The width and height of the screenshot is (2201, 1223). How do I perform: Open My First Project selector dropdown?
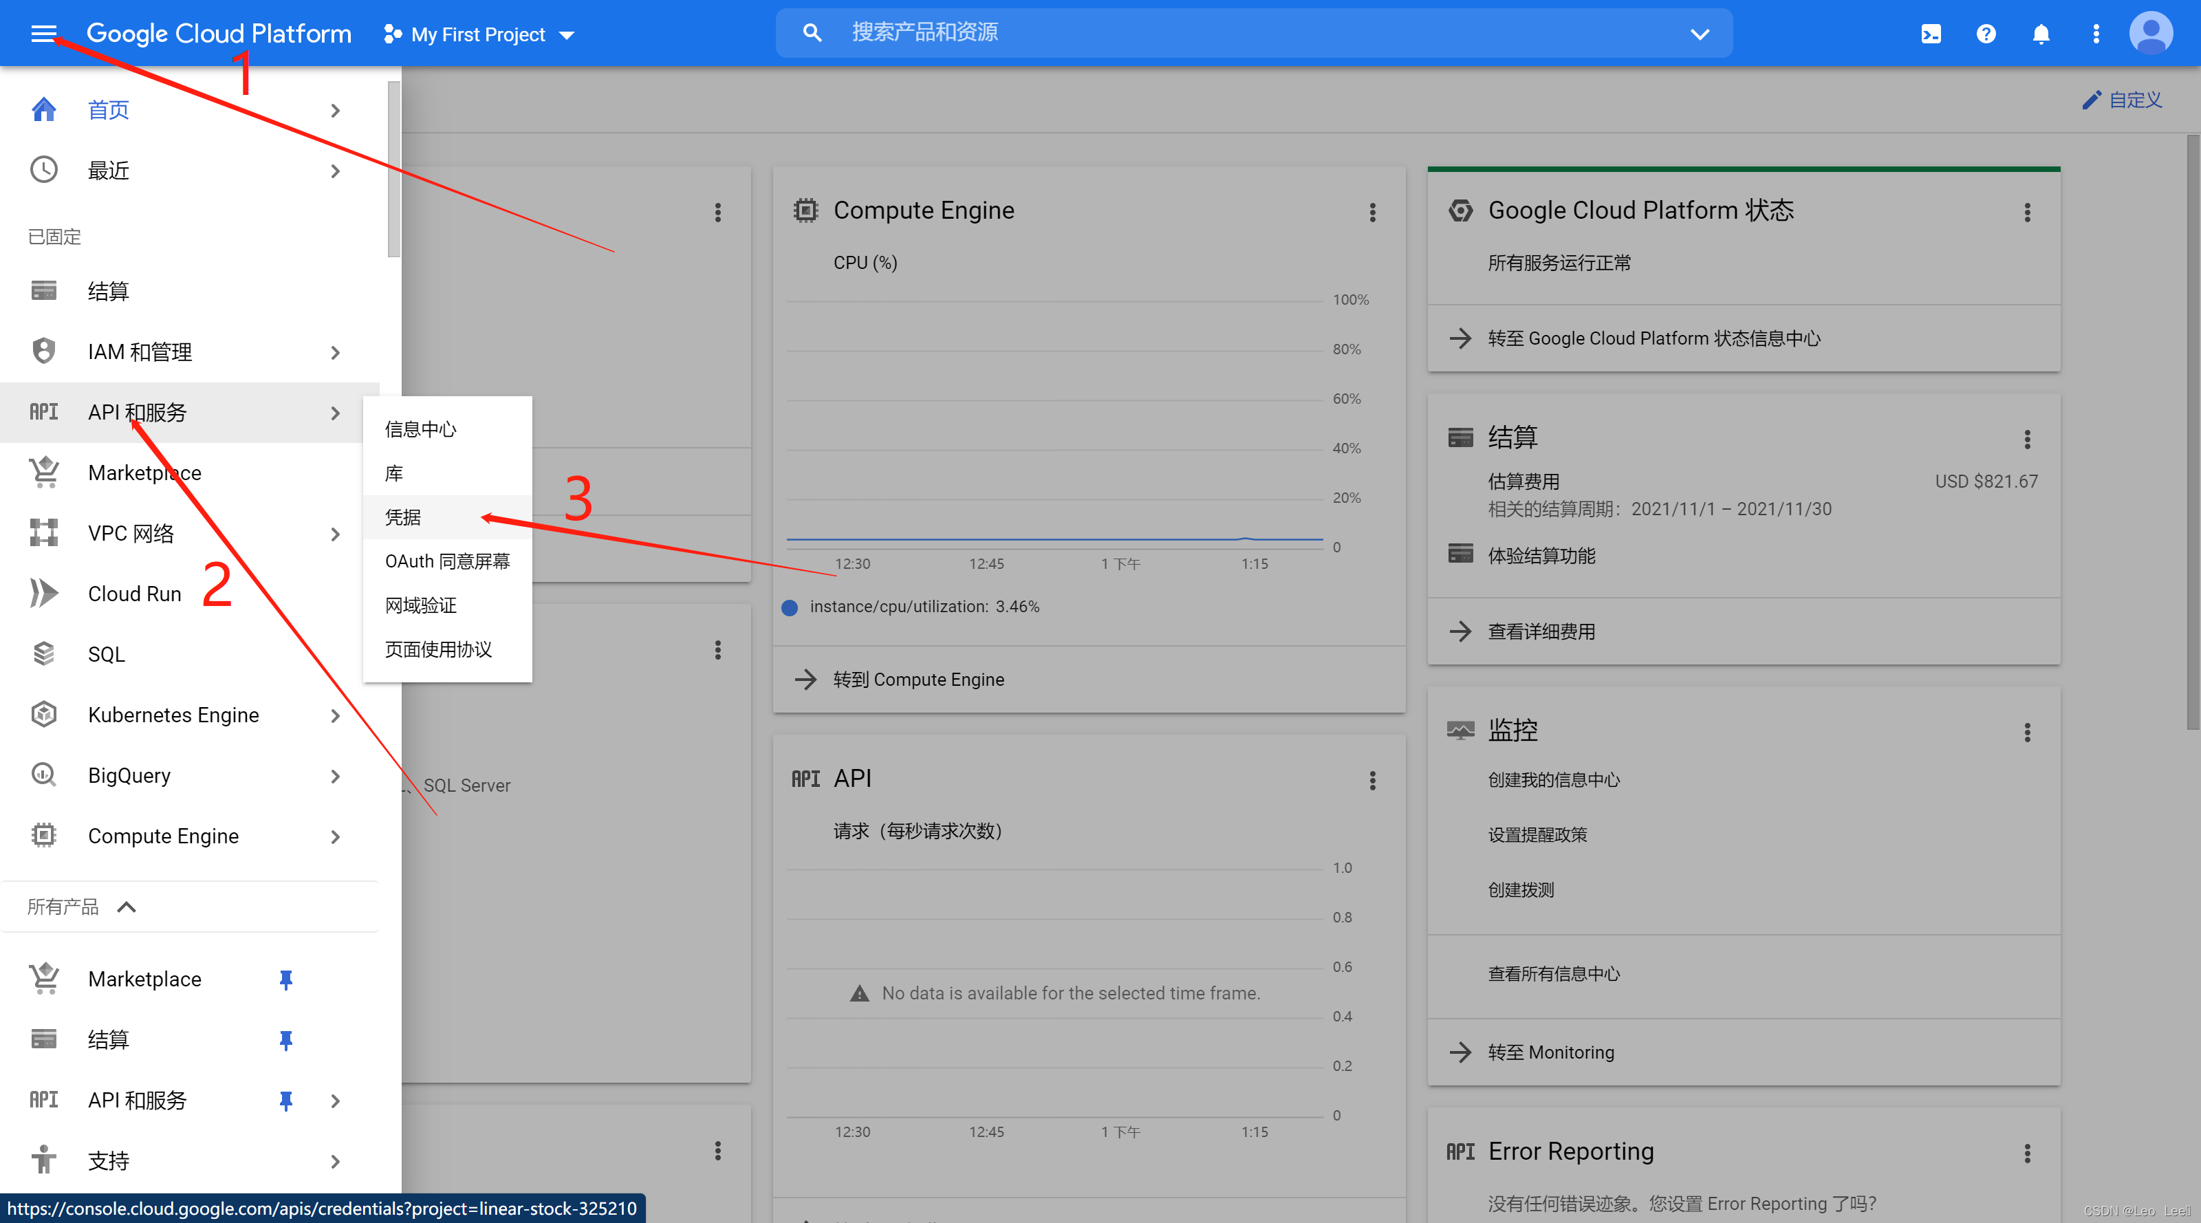480,34
